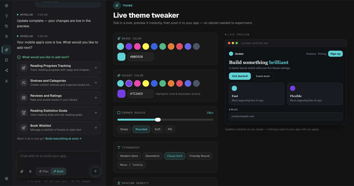Click the plus on Shelves and Categories

[96, 83]
